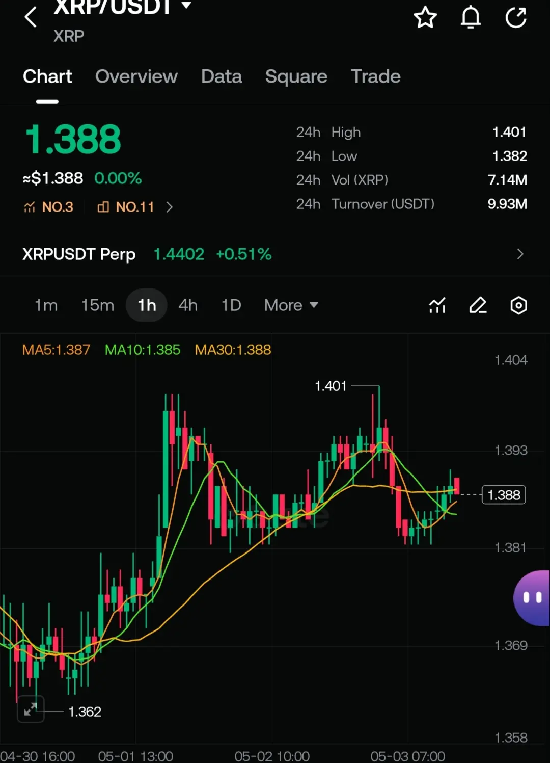Viewport: 550px width, 763px height.
Task: Tap the NO.11 ranking badge
Action: tap(126, 207)
